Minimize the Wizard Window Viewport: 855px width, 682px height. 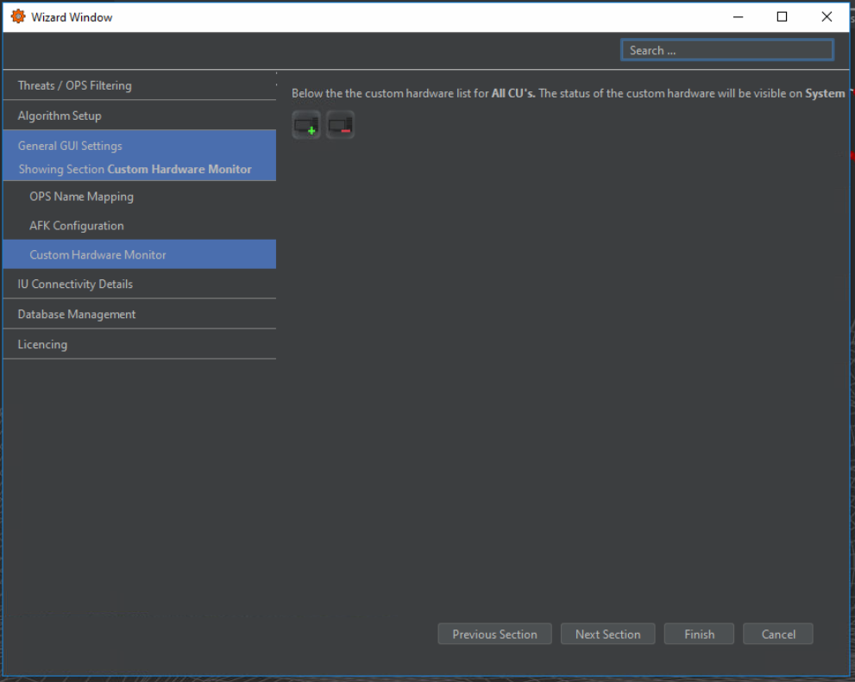tap(738, 16)
